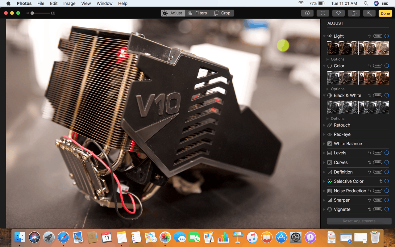Click the V10 cooler photo in the editor
The image size is (395, 247).
coord(163,124)
